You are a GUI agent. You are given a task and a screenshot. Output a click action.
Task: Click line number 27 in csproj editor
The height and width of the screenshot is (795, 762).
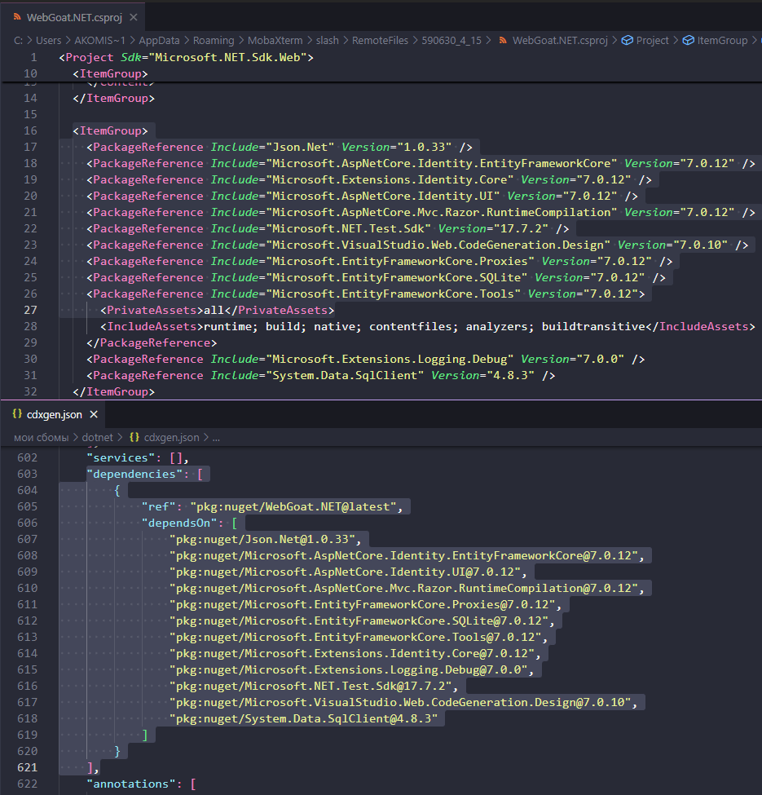click(30, 311)
